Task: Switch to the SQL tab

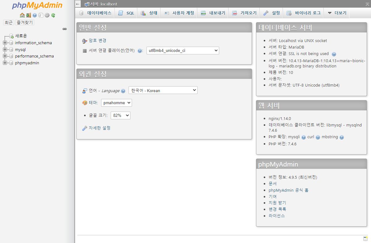Action: coord(126,13)
